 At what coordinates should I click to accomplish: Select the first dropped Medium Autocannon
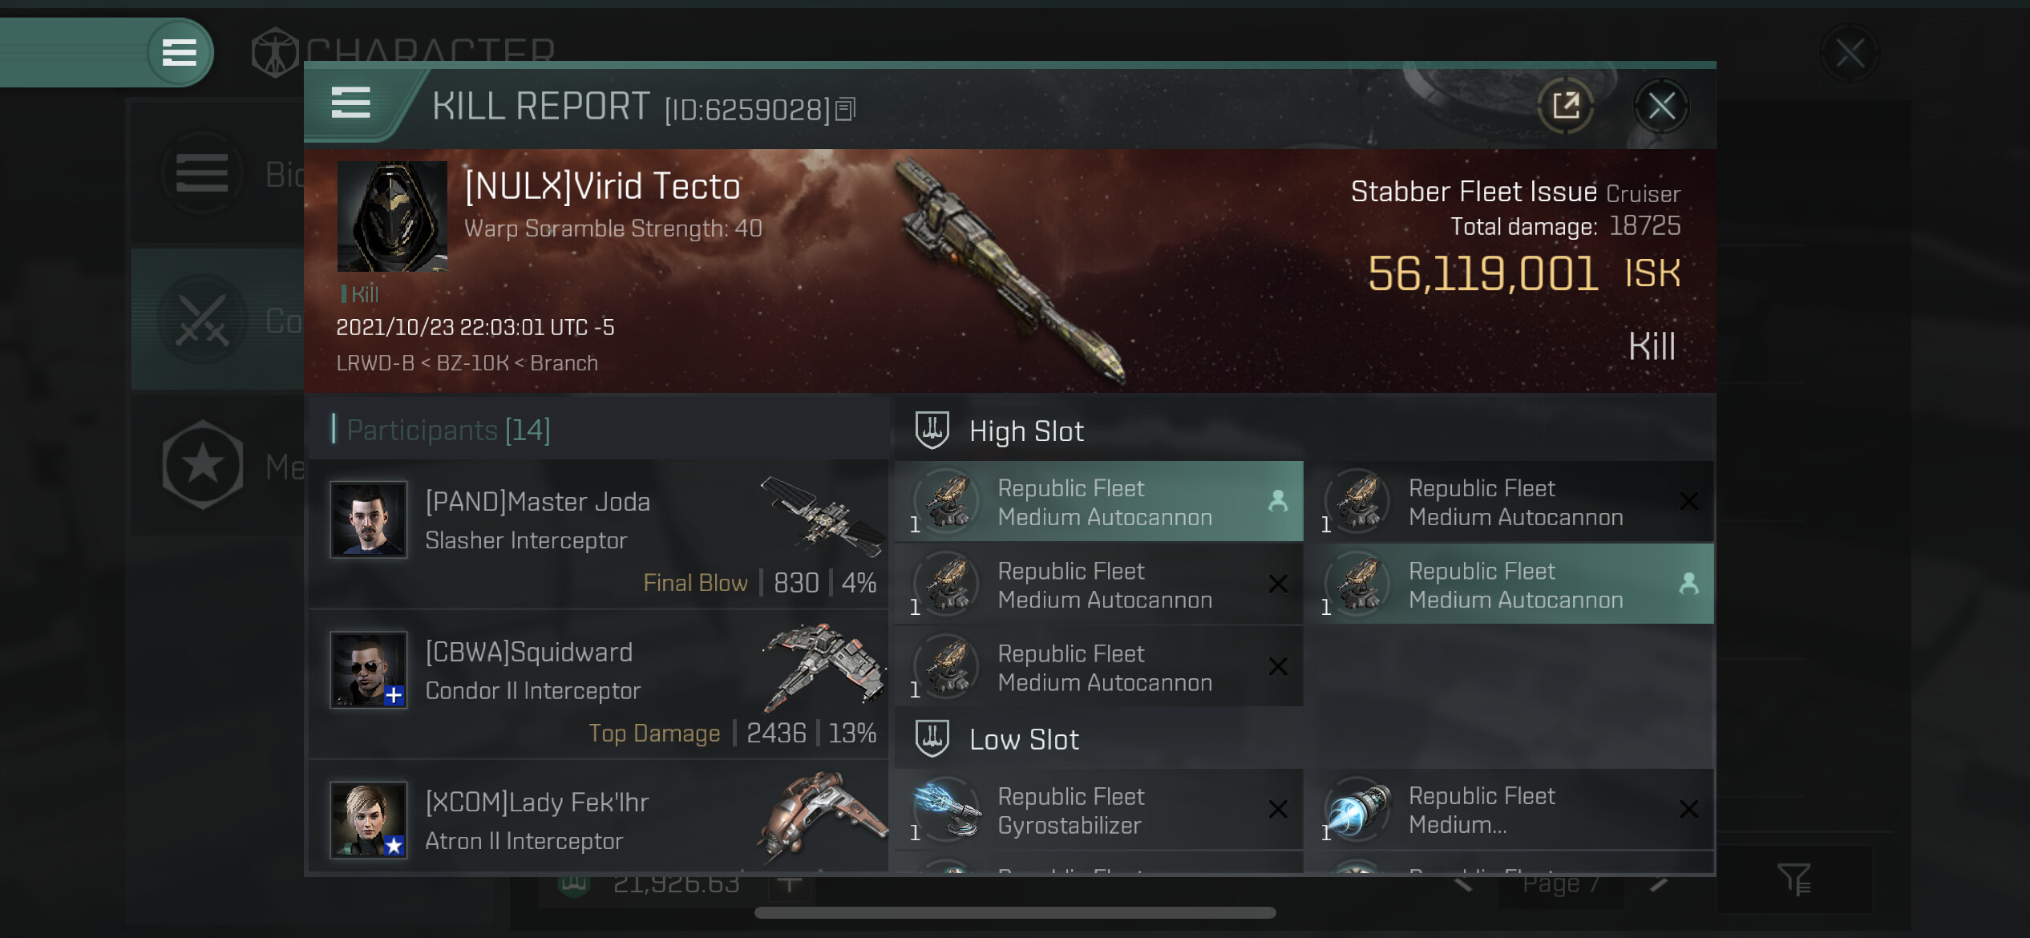point(1098,502)
